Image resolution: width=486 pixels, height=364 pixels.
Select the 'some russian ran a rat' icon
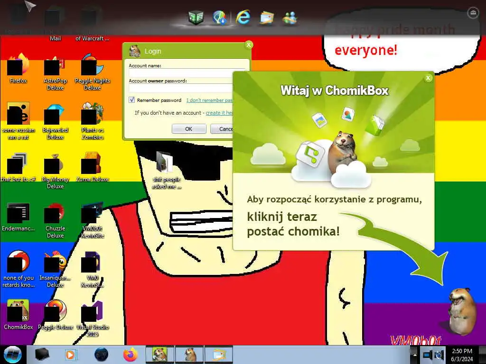19,121
